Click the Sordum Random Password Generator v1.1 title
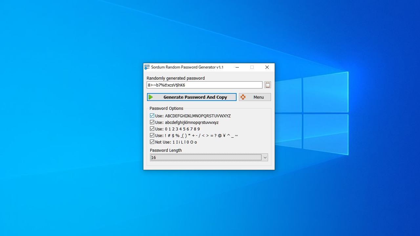 [x=187, y=67]
